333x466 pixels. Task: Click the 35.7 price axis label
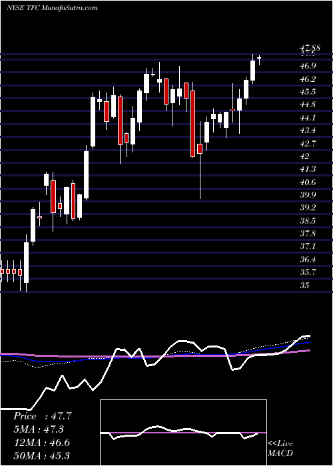tap(308, 272)
